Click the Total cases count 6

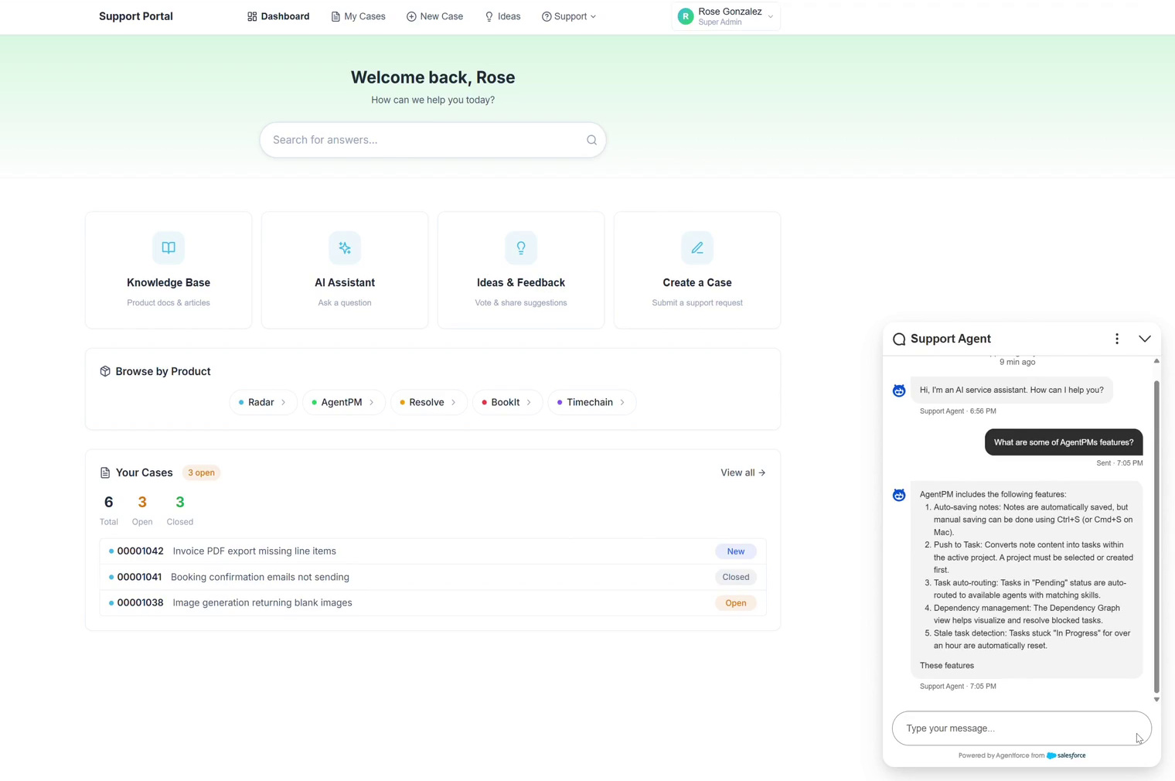(x=109, y=503)
